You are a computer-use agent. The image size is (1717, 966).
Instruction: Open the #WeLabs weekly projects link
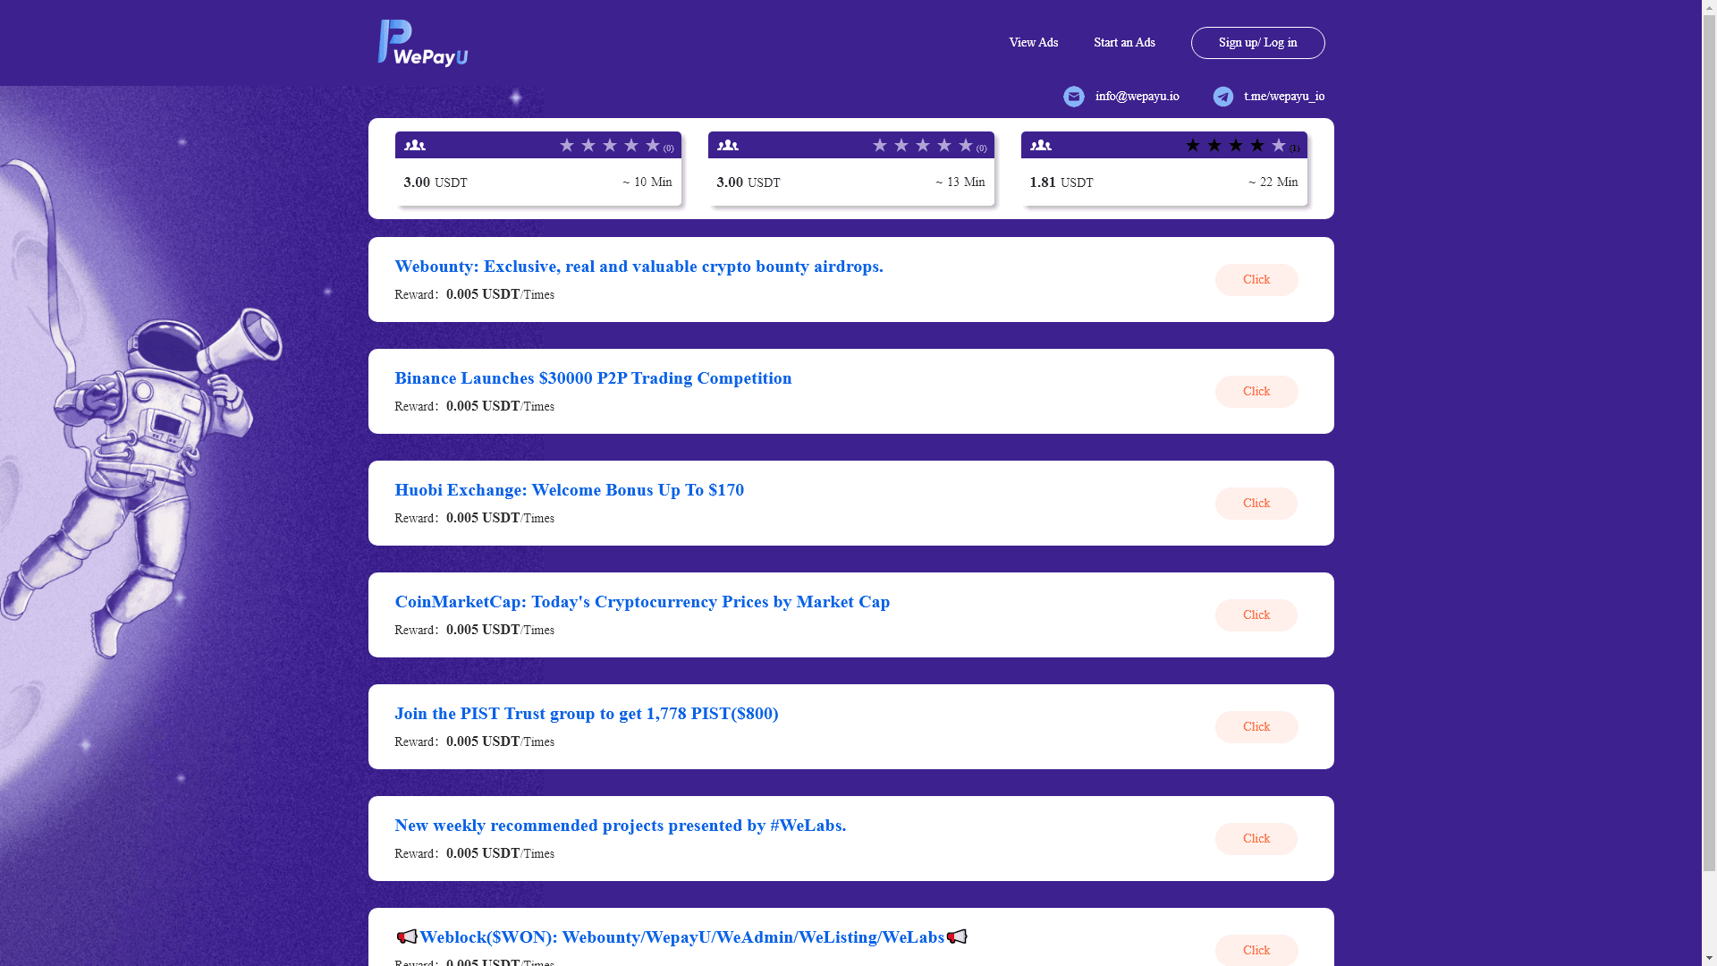620,826
